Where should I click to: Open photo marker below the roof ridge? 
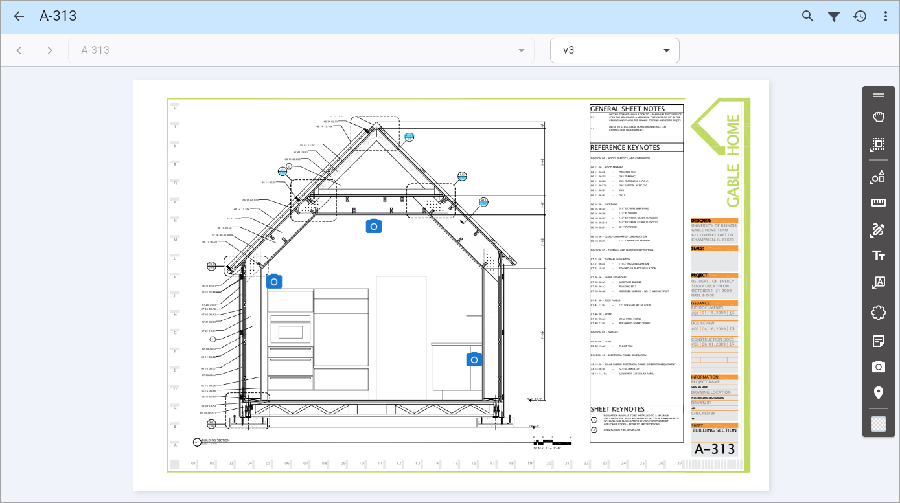tap(373, 226)
